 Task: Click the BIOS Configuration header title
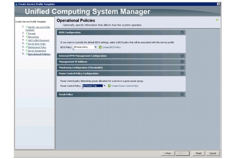[70, 32]
